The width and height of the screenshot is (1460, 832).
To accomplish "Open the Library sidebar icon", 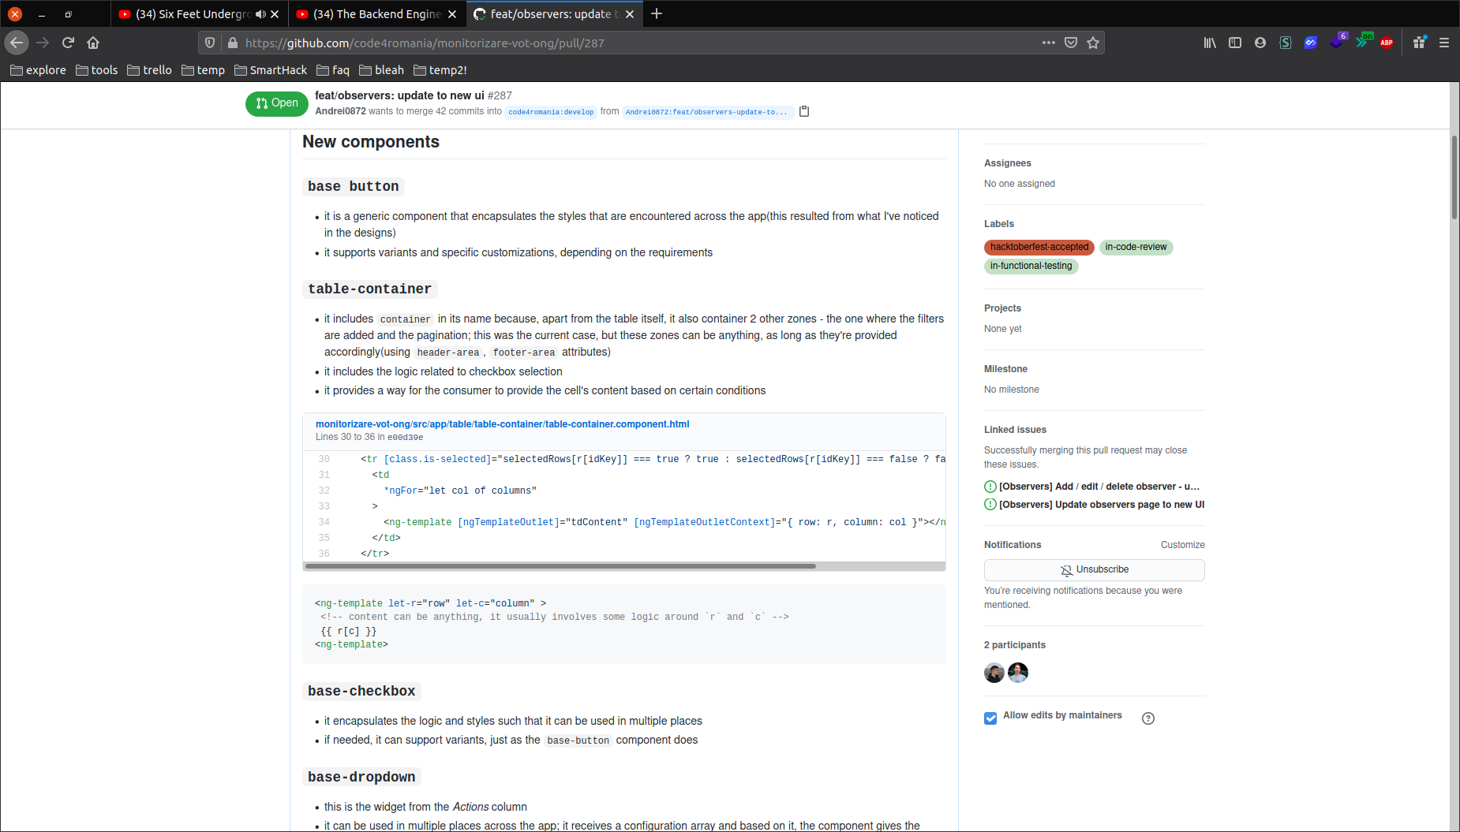I will pos(1209,43).
